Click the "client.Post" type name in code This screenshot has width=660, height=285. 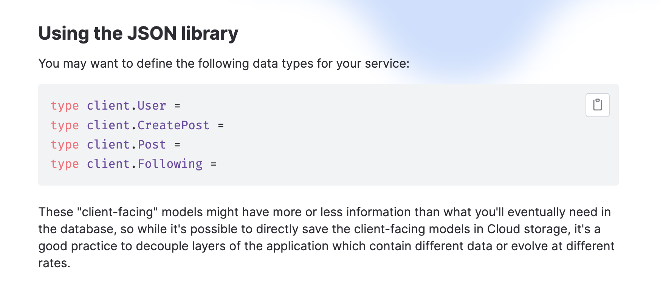[126, 145]
